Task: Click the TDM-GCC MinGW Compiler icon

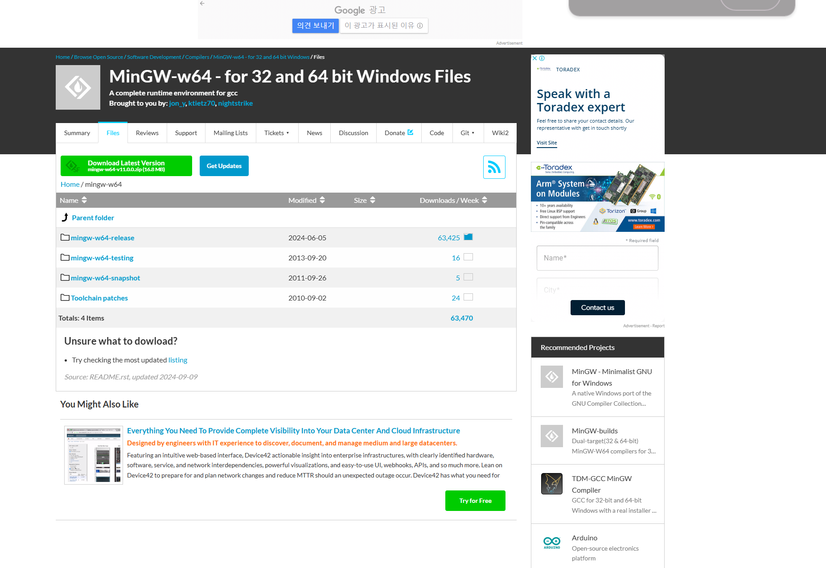Action: (x=552, y=484)
